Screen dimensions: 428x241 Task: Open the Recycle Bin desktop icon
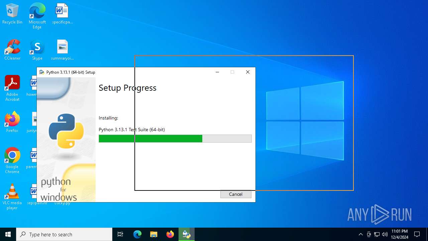click(12, 14)
